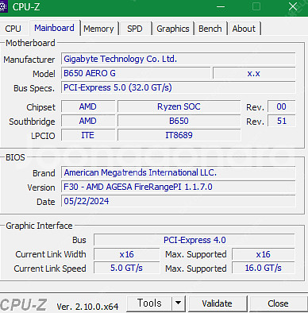Click the version text Ver. 2.10.0.x64
This screenshot has height=313, width=308.
(x=87, y=307)
